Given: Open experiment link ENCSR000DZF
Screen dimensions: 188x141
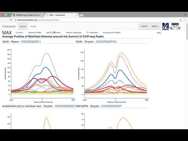Looking at the screenshot, I should pyautogui.click(x=112, y=106).
